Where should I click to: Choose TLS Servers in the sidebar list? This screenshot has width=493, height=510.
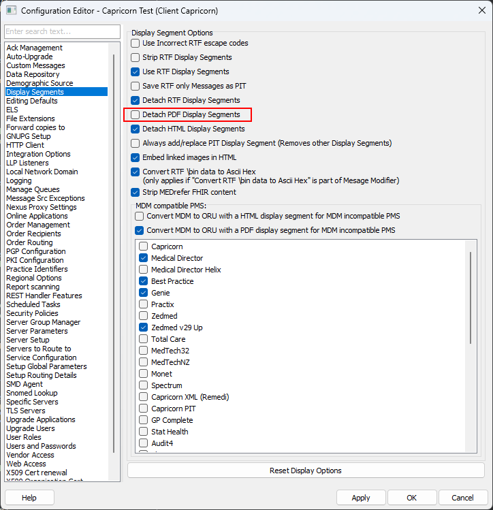(26, 411)
